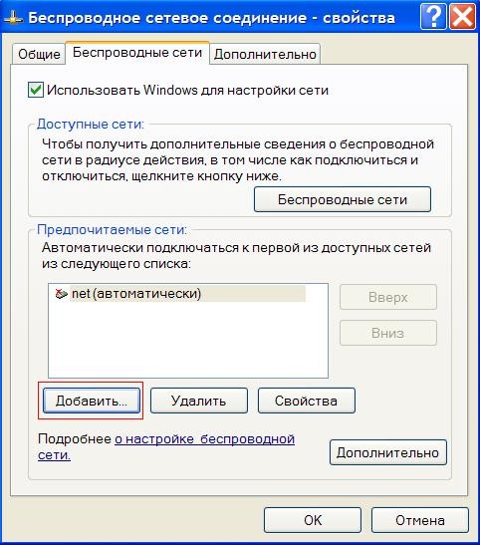Cancel changes with Отмена button
The height and width of the screenshot is (545, 480).
420,520
